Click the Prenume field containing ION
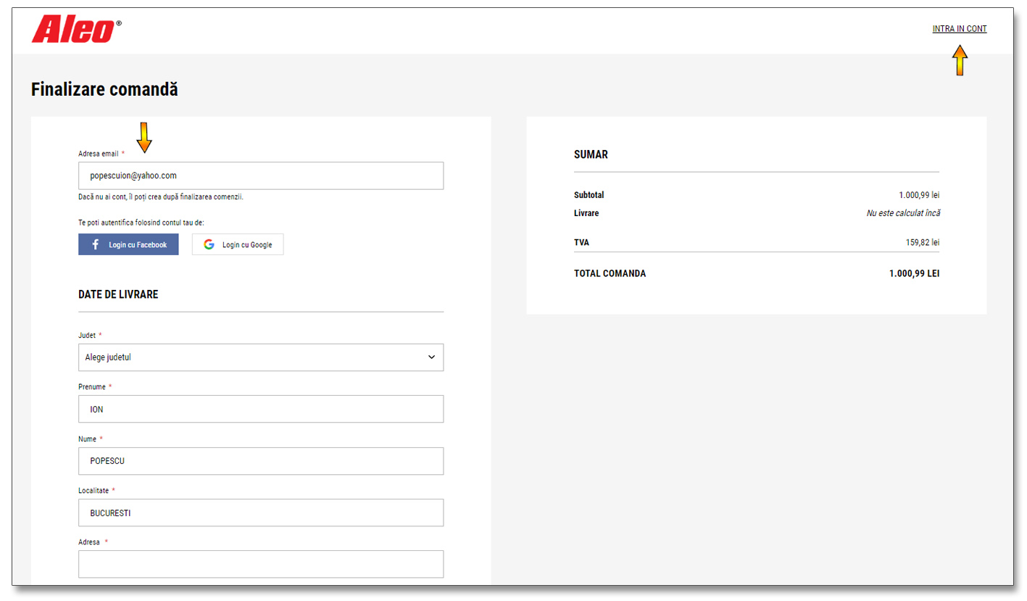This screenshot has width=1027, height=601. [x=260, y=409]
